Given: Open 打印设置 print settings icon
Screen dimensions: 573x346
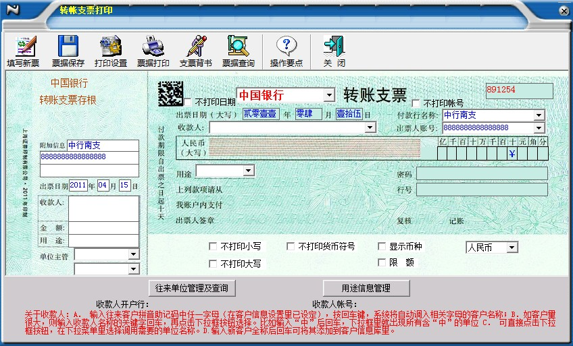Looking at the screenshot, I should 111,46.
